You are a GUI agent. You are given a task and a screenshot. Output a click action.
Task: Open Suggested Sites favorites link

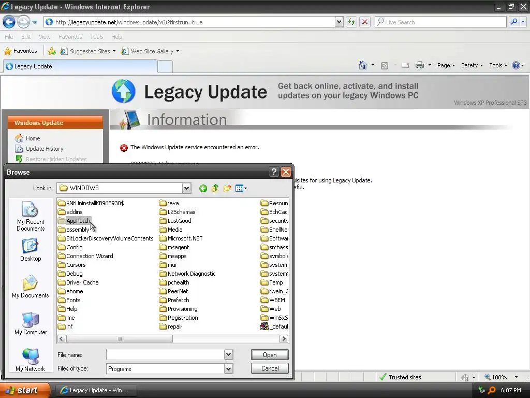pyautogui.click(x=88, y=51)
